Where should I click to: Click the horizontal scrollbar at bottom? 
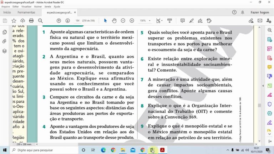coord(166,144)
